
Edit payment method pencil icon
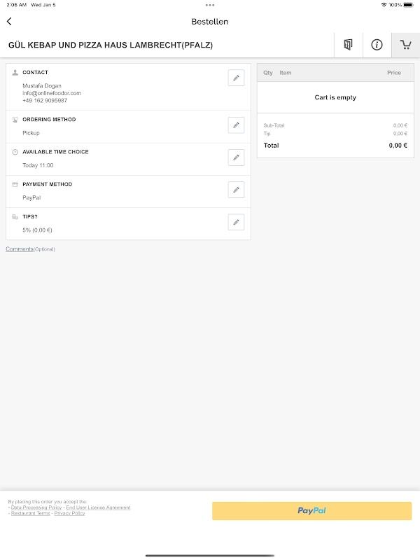tap(236, 190)
